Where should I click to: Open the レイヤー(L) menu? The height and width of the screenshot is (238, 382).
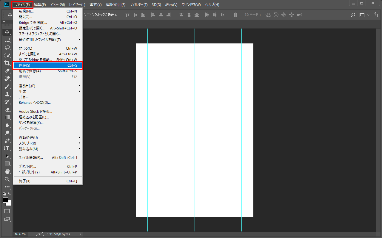pos(77,4)
